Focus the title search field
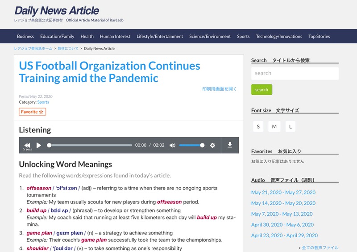Viewport: 357px width, 252px height. (x=295, y=73)
